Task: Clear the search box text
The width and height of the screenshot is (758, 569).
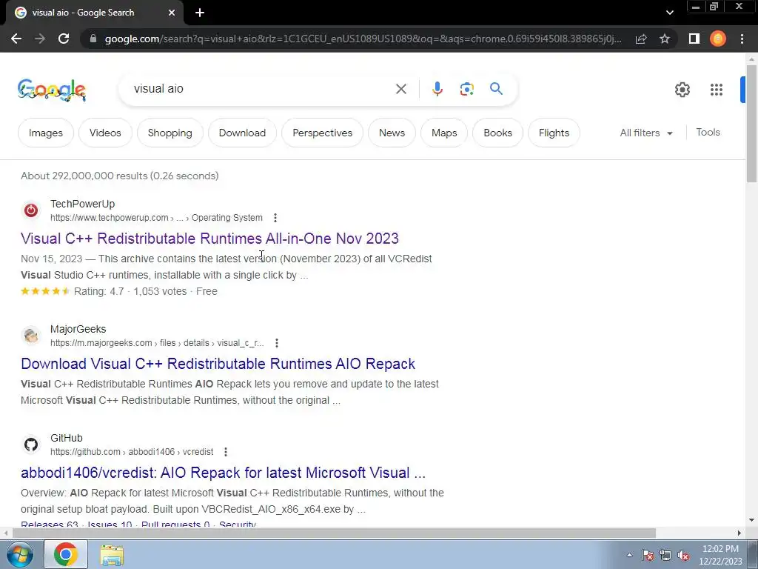Action: pos(400,89)
